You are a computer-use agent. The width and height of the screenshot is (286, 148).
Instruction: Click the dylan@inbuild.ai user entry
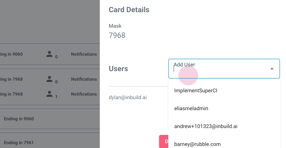128,97
